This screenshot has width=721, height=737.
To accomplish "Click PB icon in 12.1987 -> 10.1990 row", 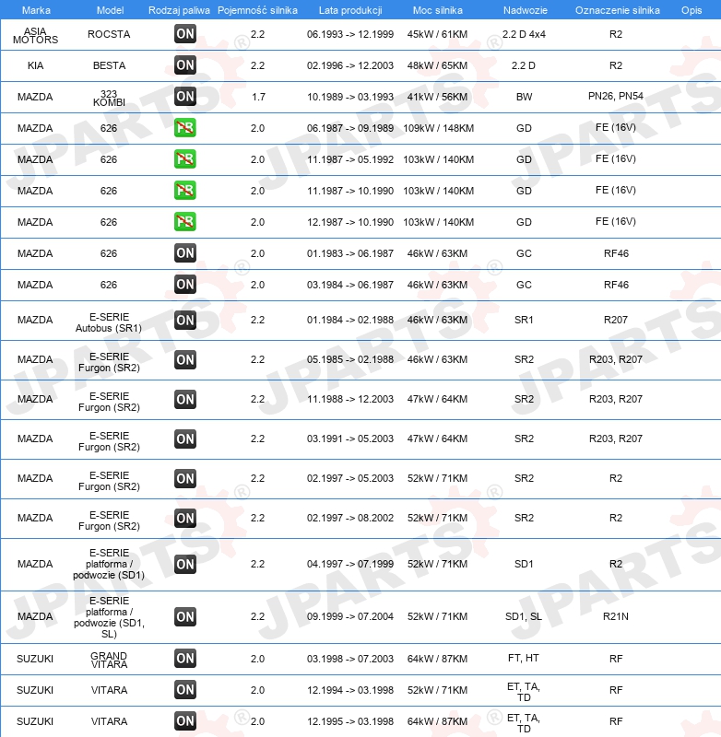I will point(184,221).
